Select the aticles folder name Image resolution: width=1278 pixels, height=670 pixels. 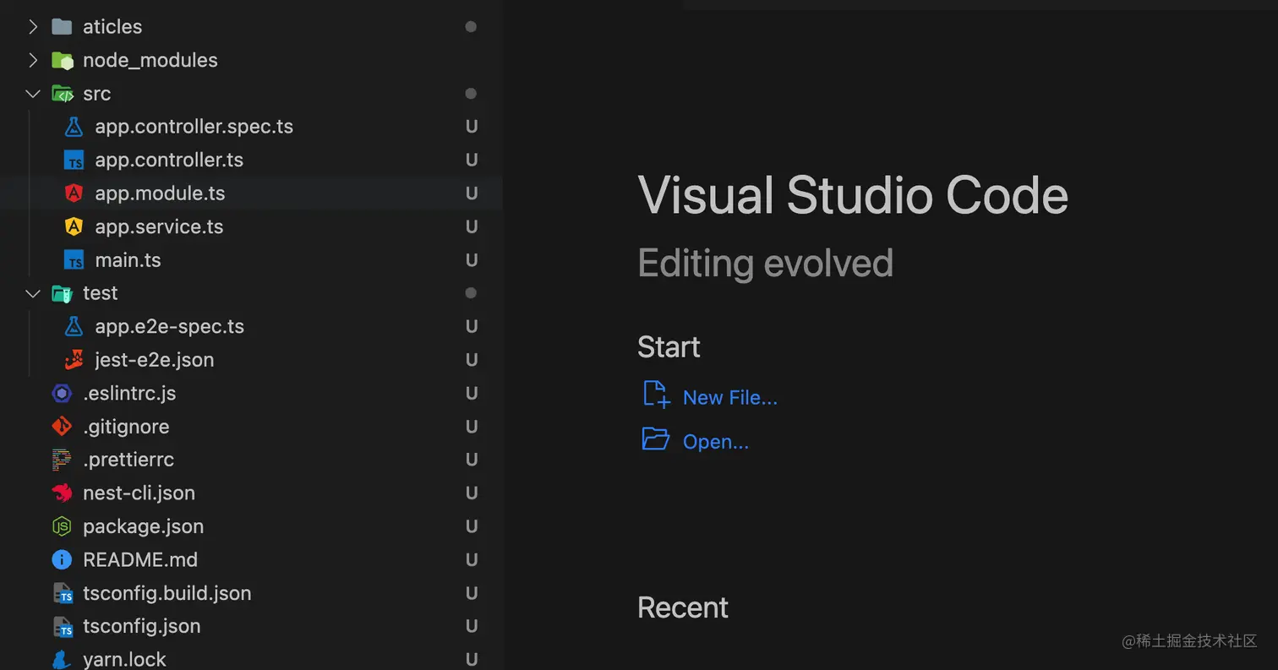pyautogui.click(x=112, y=27)
